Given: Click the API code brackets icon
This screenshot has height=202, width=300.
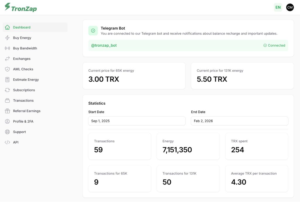Looking at the screenshot, I should click(8, 142).
